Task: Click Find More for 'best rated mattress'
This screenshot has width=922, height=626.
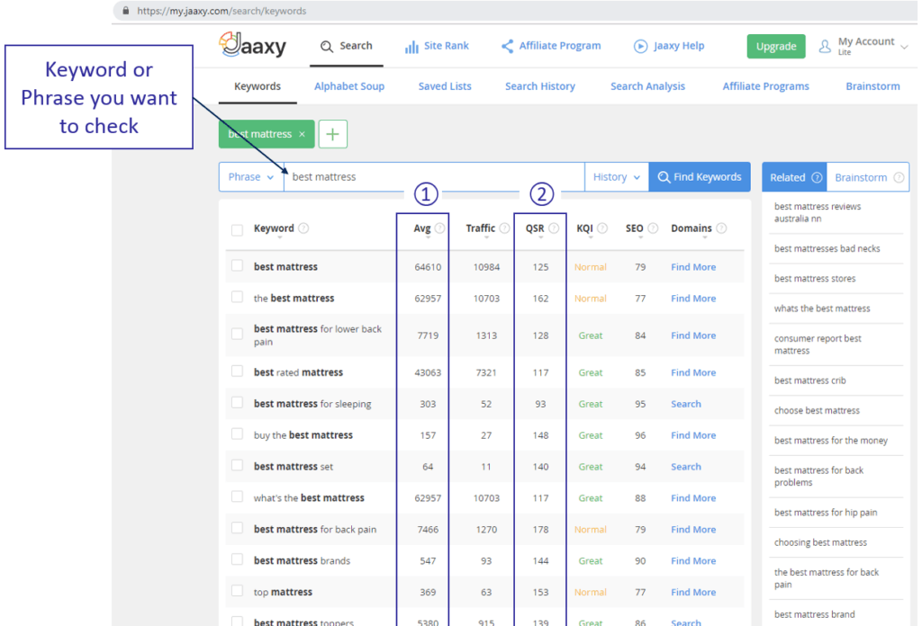Action: 693,373
